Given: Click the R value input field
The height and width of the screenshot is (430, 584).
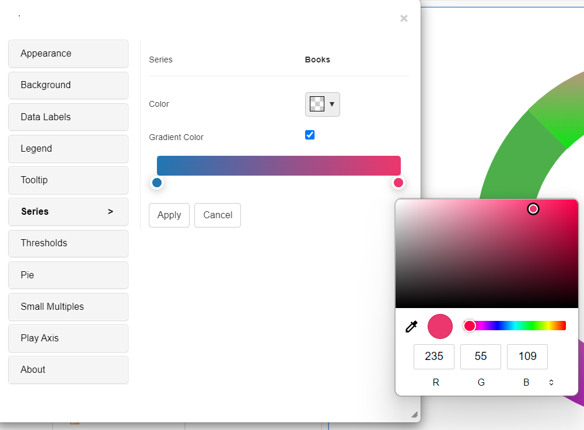Looking at the screenshot, I should tap(434, 356).
